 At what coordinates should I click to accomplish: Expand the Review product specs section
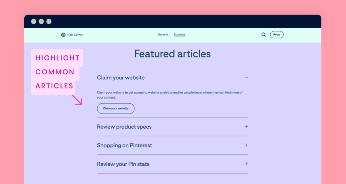172,127
